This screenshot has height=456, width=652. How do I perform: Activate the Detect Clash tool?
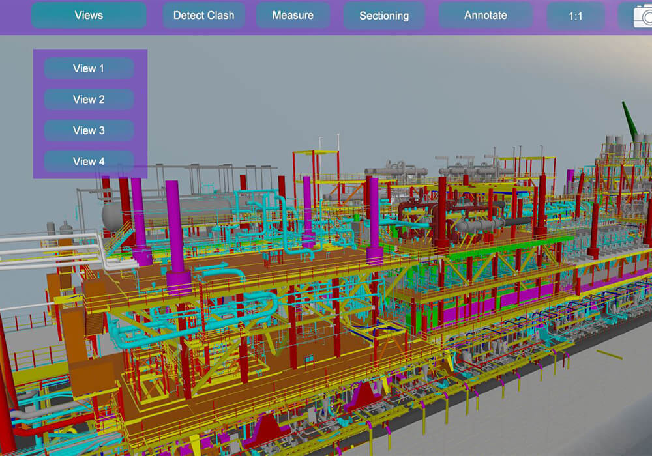(x=203, y=15)
